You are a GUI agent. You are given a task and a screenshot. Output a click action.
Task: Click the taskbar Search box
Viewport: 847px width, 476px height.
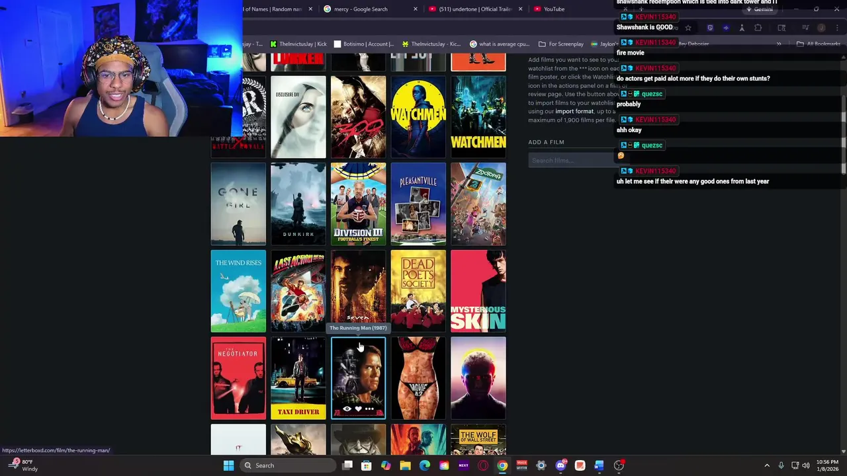point(288,465)
